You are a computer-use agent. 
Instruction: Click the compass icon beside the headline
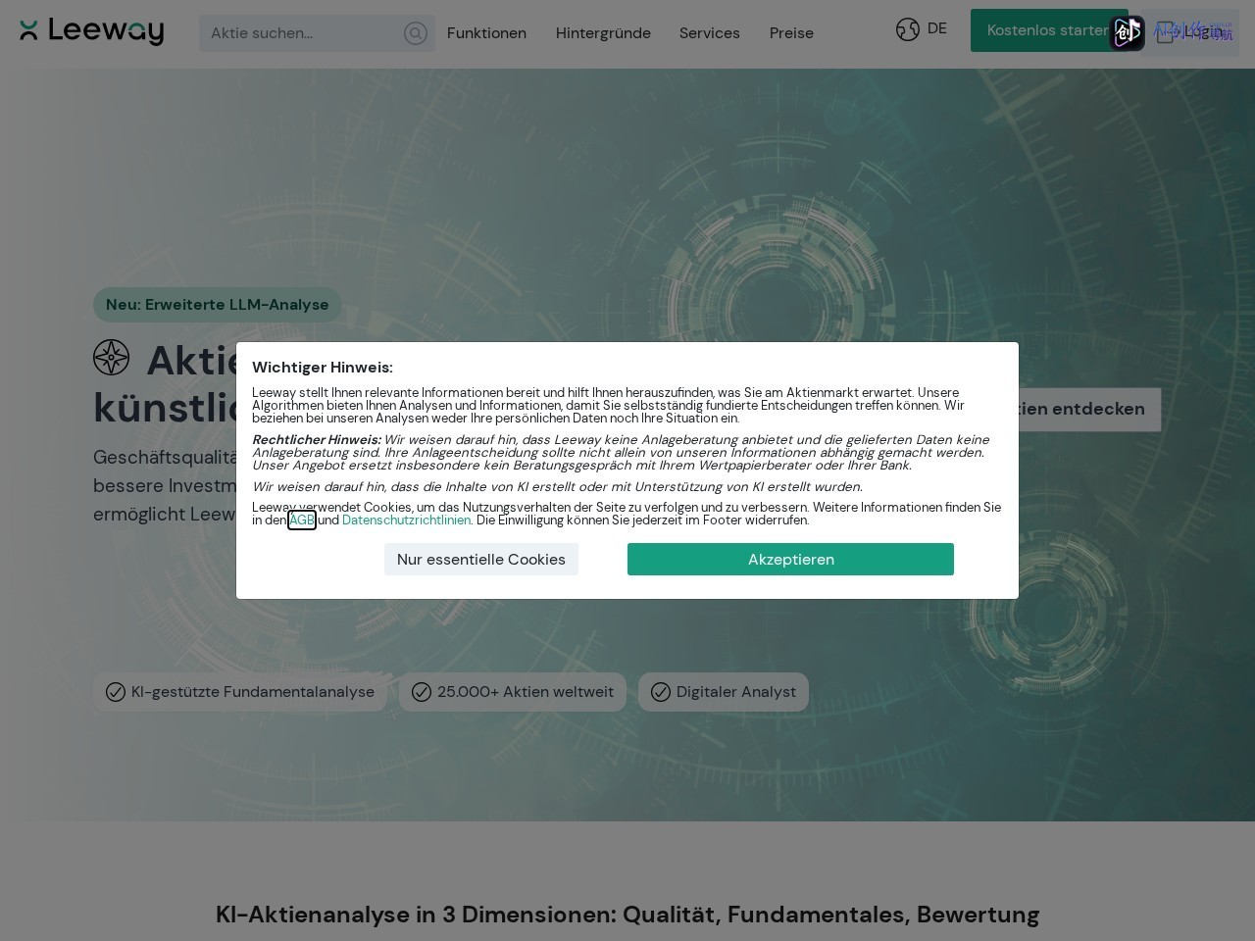click(112, 358)
